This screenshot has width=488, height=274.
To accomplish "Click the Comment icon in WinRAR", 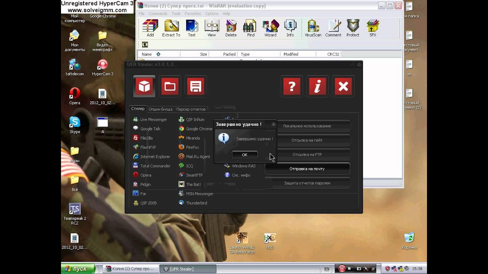I will [333, 29].
